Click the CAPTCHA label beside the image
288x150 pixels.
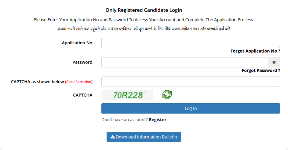tap(82, 95)
